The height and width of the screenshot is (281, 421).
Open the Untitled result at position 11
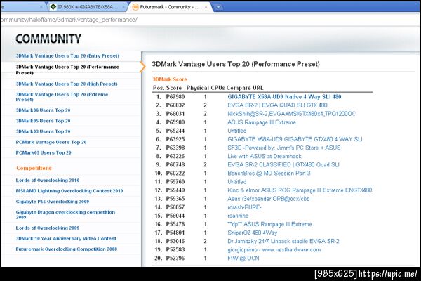click(x=237, y=182)
